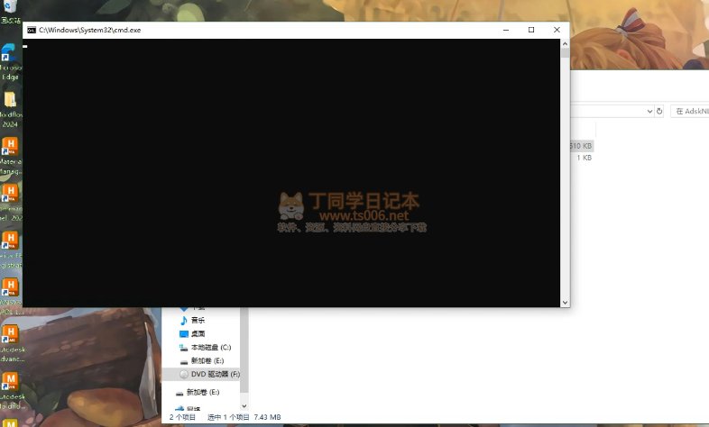Click inside the black cmd console area
This screenshot has height=427, width=709.
click(x=289, y=171)
